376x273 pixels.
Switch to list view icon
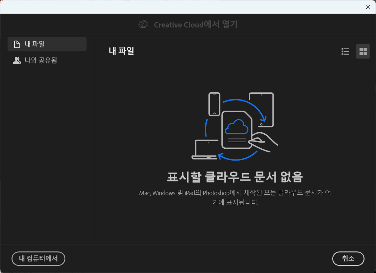point(345,51)
